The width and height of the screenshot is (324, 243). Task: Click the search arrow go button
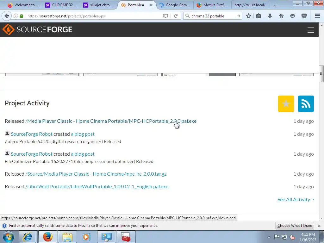tap(239, 16)
